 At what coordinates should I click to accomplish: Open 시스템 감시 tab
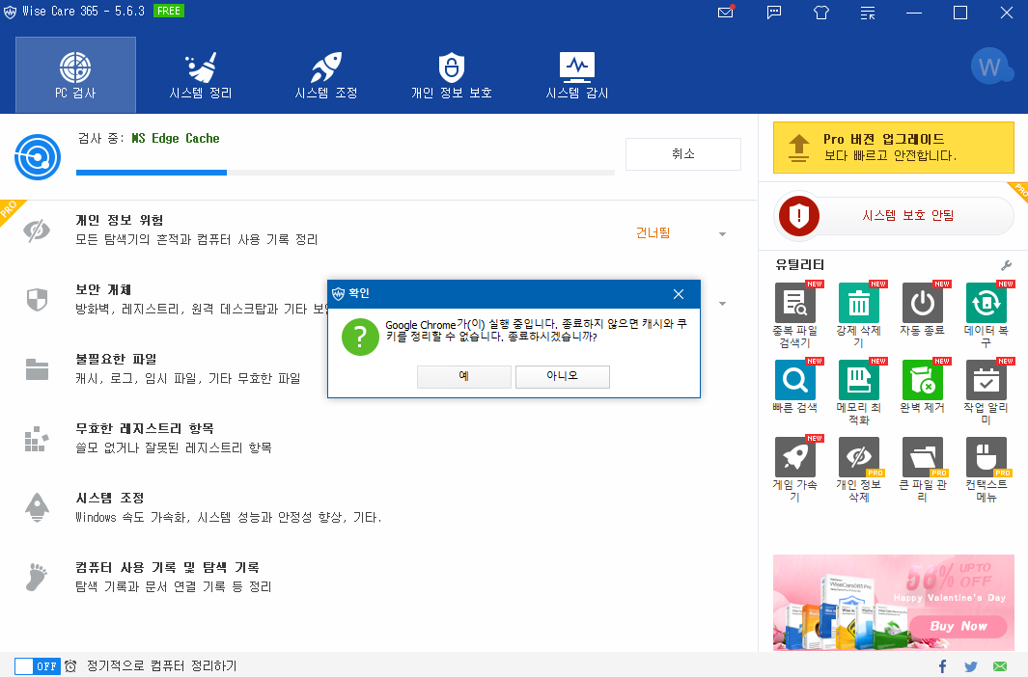(577, 74)
